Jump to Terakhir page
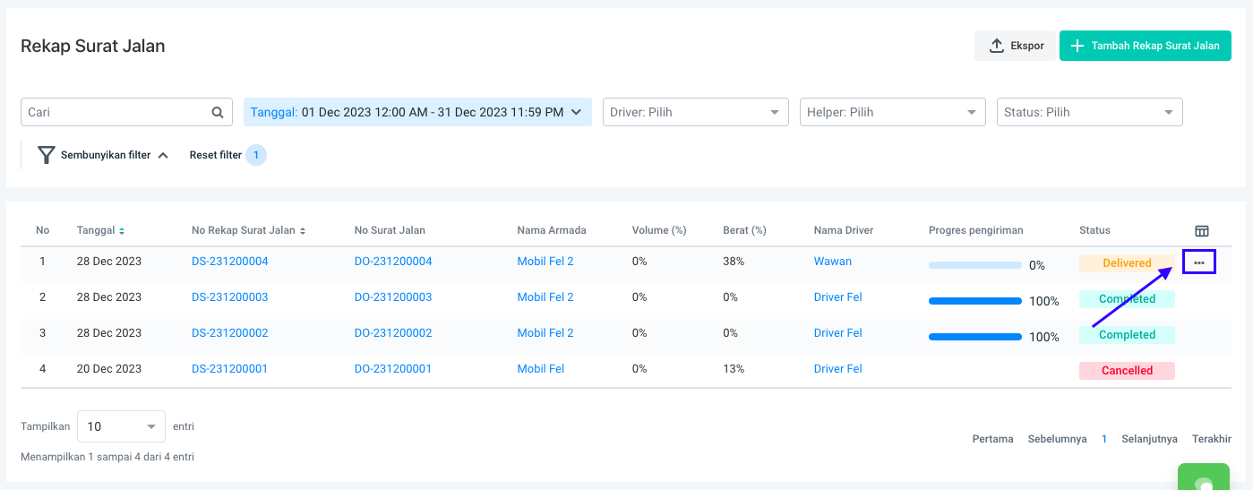 tap(1211, 439)
